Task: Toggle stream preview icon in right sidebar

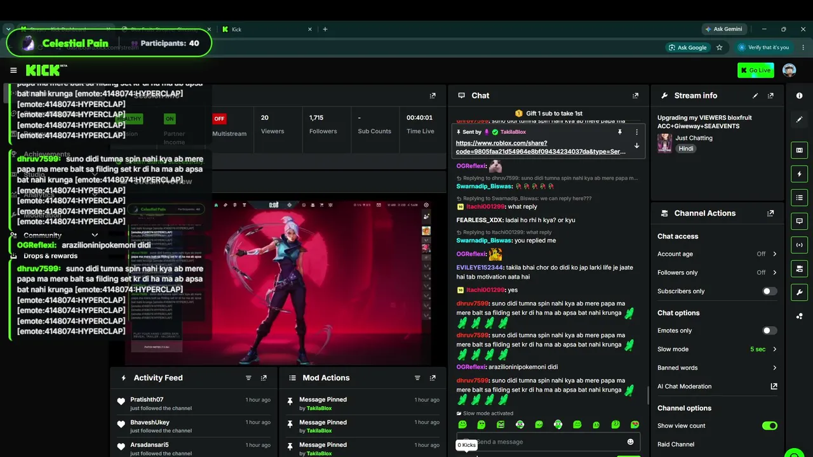Action: 800,150
